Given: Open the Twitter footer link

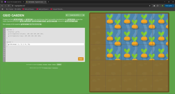Looking at the screenshot, I should pyautogui.click(x=50, y=64).
